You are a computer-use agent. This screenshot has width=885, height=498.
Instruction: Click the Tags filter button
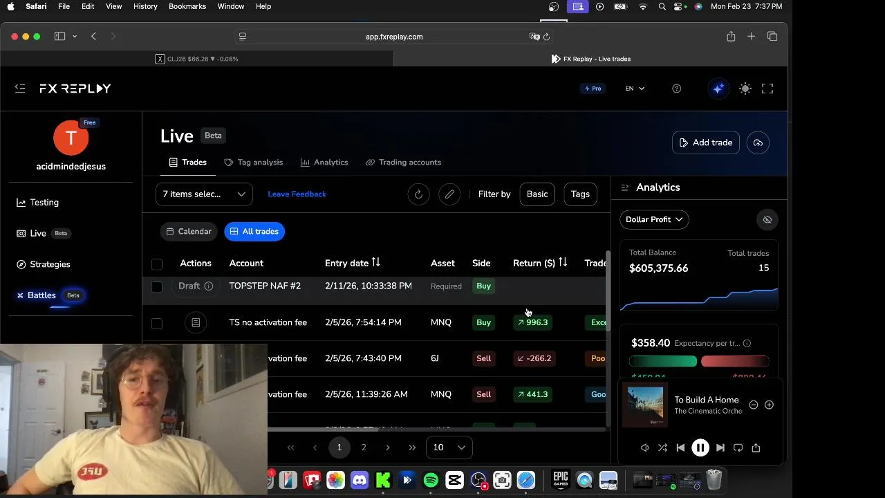click(580, 194)
